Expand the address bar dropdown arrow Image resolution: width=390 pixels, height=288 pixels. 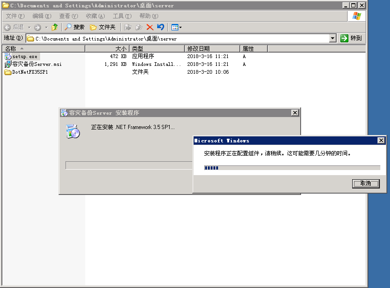click(333, 39)
